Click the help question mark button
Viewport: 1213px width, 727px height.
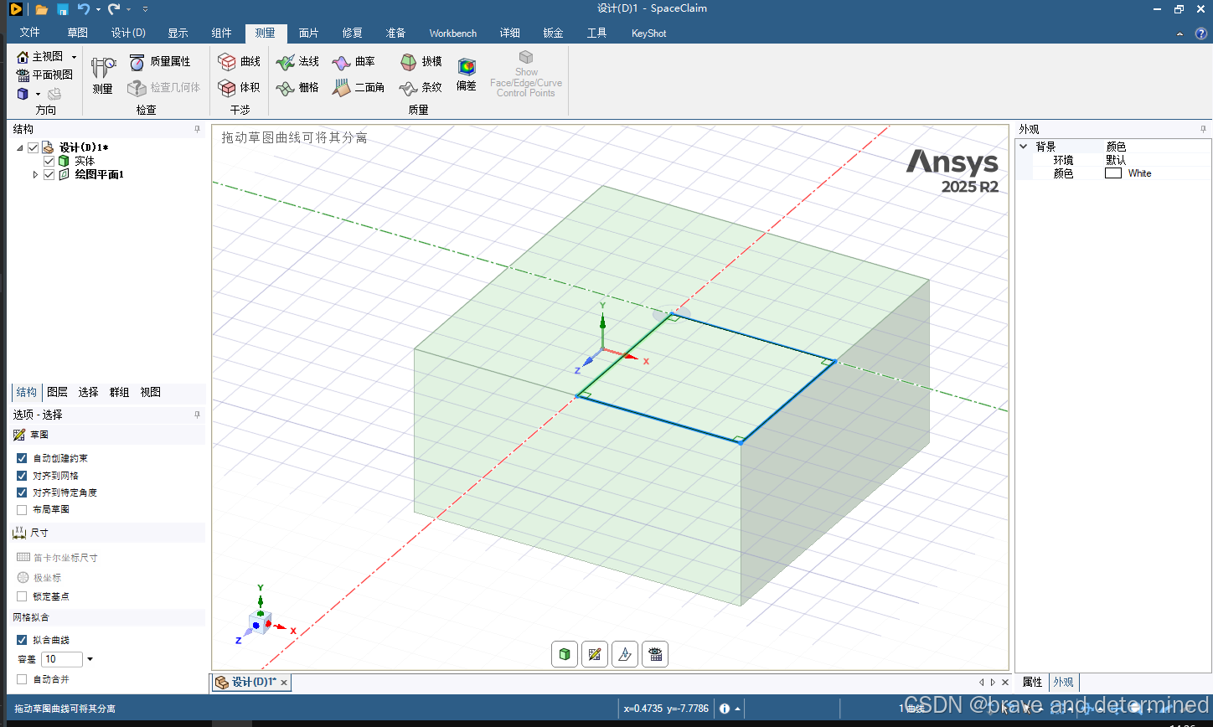(x=1203, y=34)
